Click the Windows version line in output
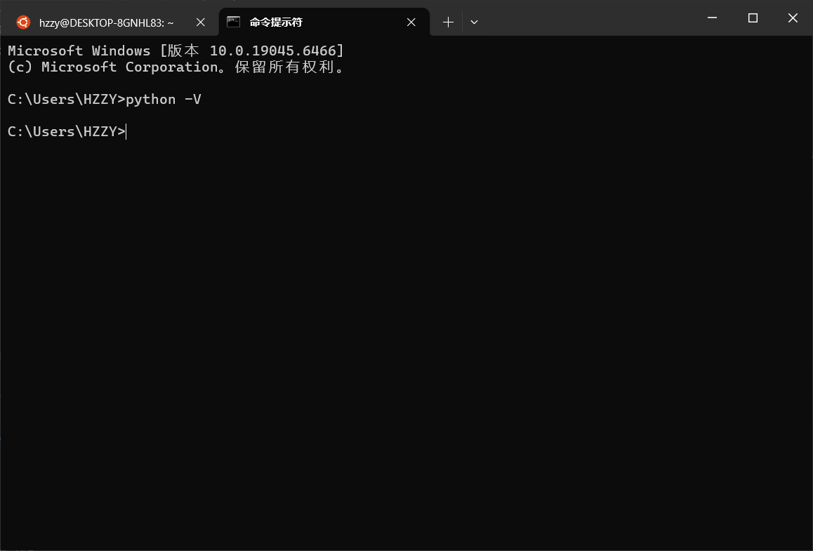The width and height of the screenshot is (813, 551). pyautogui.click(x=175, y=50)
